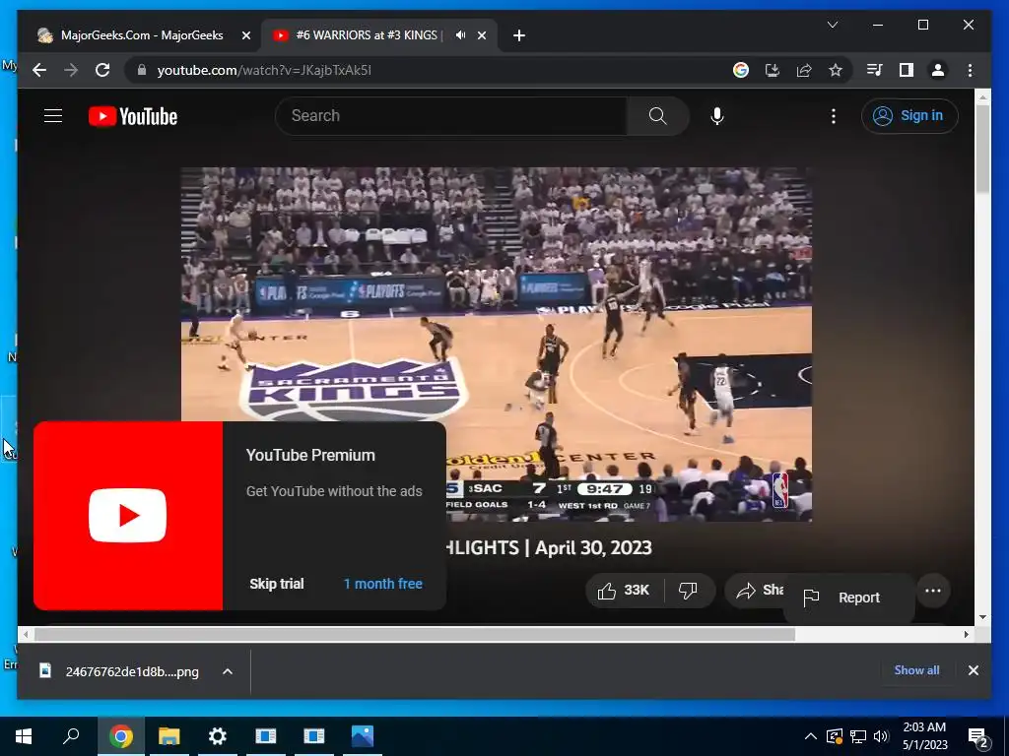Open Windows taskbar search

pyautogui.click(x=71, y=736)
